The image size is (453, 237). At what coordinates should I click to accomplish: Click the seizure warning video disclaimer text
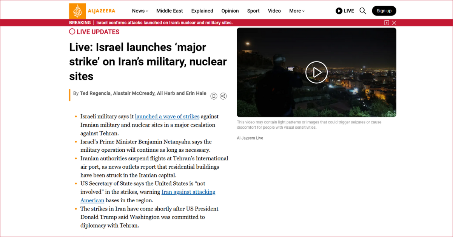click(x=309, y=125)
